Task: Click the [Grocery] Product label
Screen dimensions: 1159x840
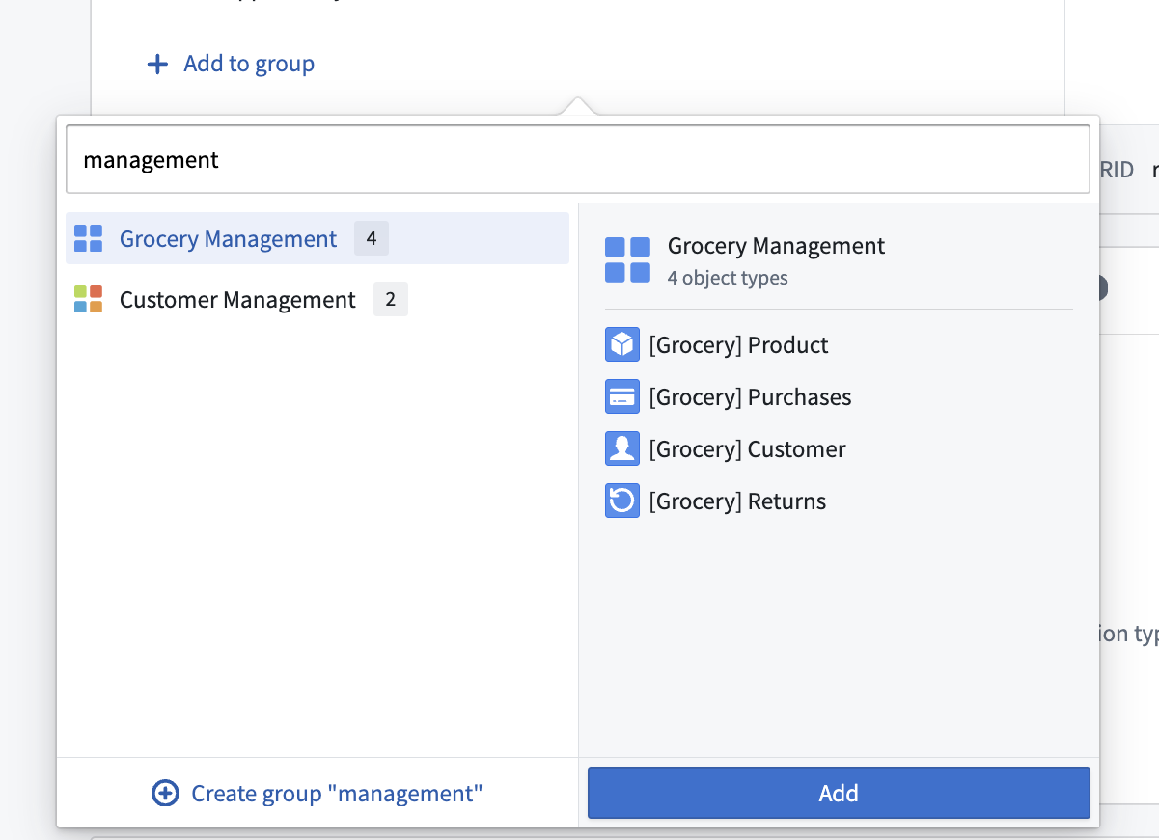Action: coord(738,344)
